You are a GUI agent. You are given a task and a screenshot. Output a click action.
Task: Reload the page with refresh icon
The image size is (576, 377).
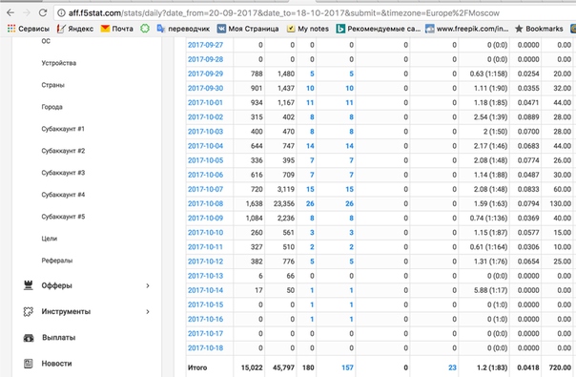click(x=43, y=12)
